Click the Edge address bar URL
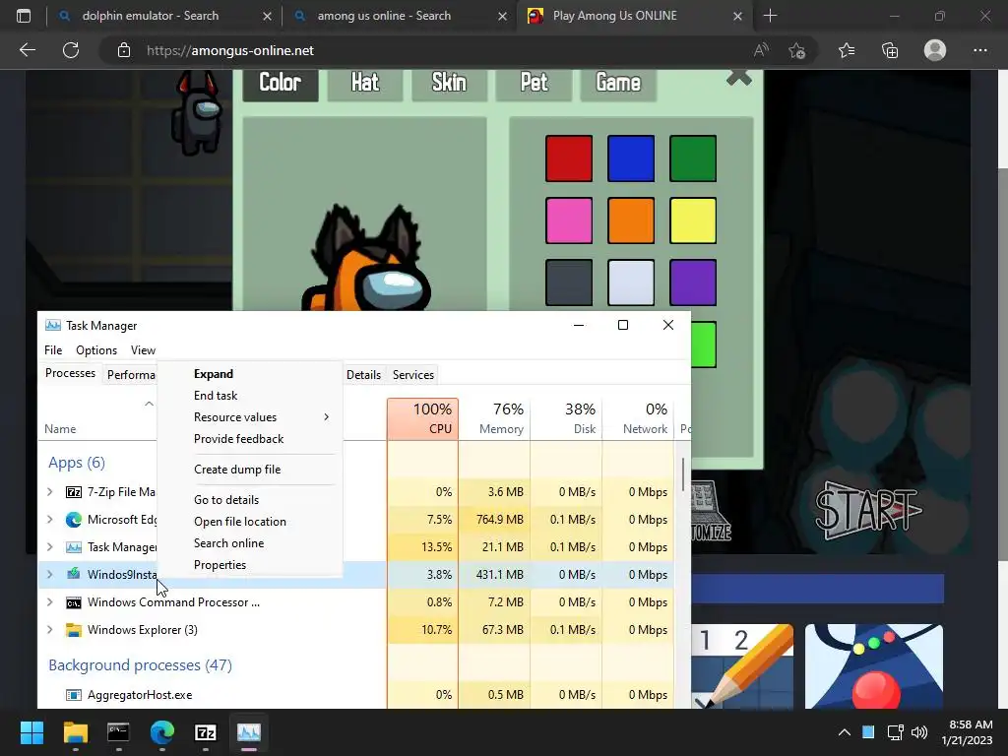Image resolution: width=1008 pixels, height=756 pixels. pyautogui.click(x=230, y=50)
